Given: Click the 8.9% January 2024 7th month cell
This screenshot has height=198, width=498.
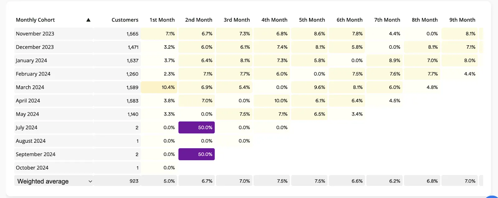Looking at the screenshot, I should click(x=384, y=61).
